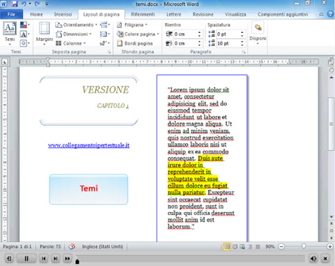335x266 pixels.
Task: Switch to the Home tab
Action: pyautogui.click(x=37, y=14)
